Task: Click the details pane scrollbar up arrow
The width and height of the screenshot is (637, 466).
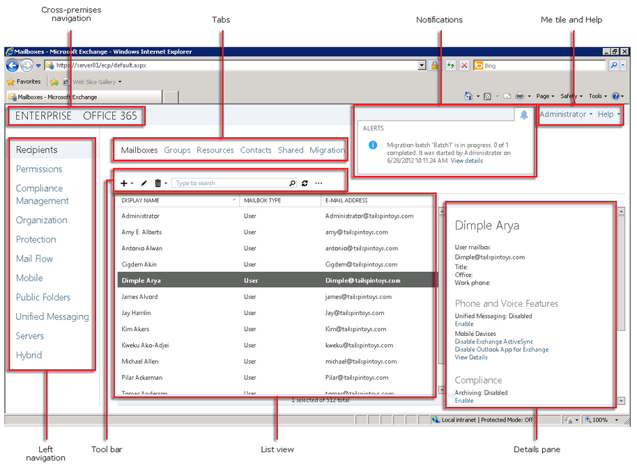Action: [621, 211]
